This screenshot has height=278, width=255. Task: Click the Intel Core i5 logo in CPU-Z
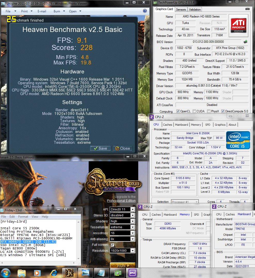(238, 140)
